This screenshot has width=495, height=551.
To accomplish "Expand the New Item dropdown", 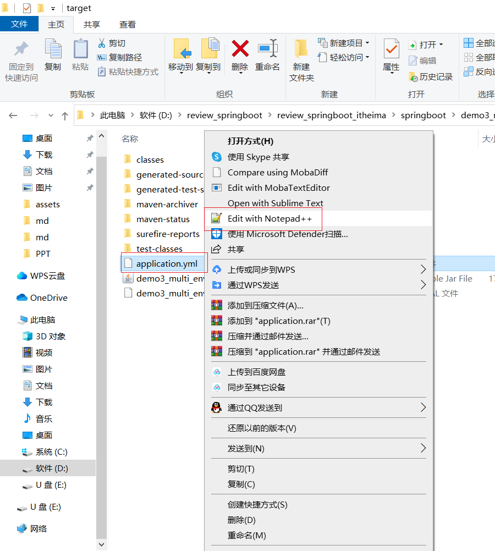I will pos(367,43).
